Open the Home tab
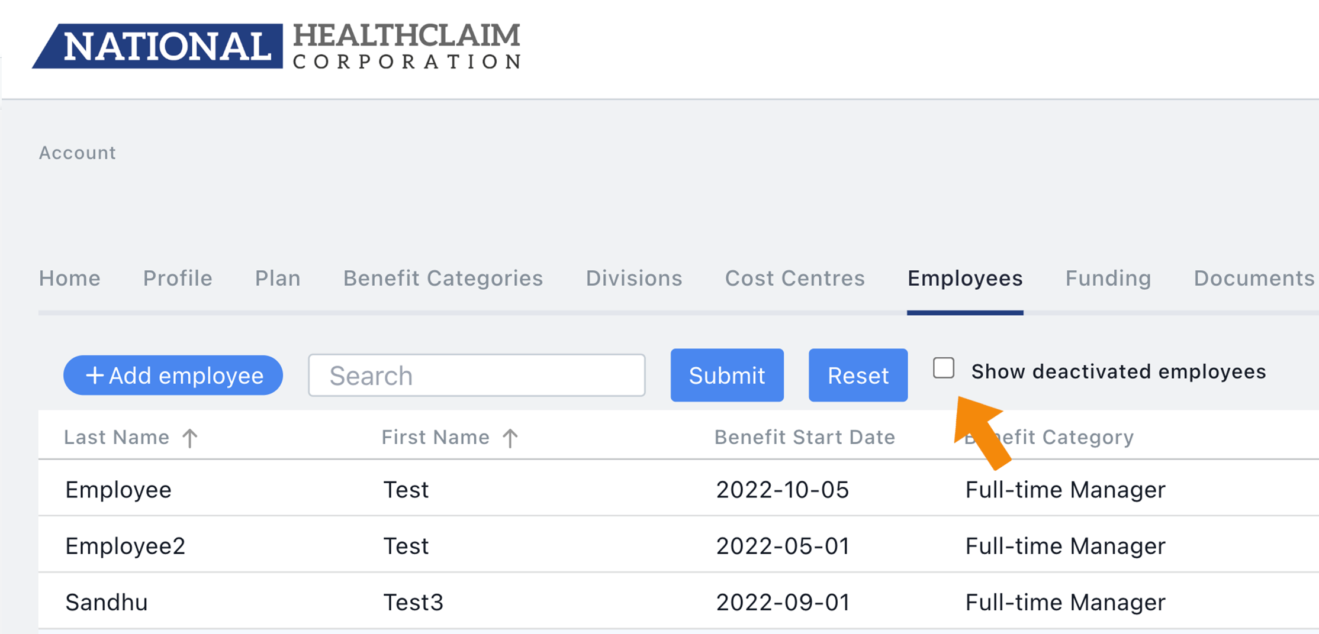Viewport: 1319px width, 634px height. pyautogui.click(x=70, y=278)
